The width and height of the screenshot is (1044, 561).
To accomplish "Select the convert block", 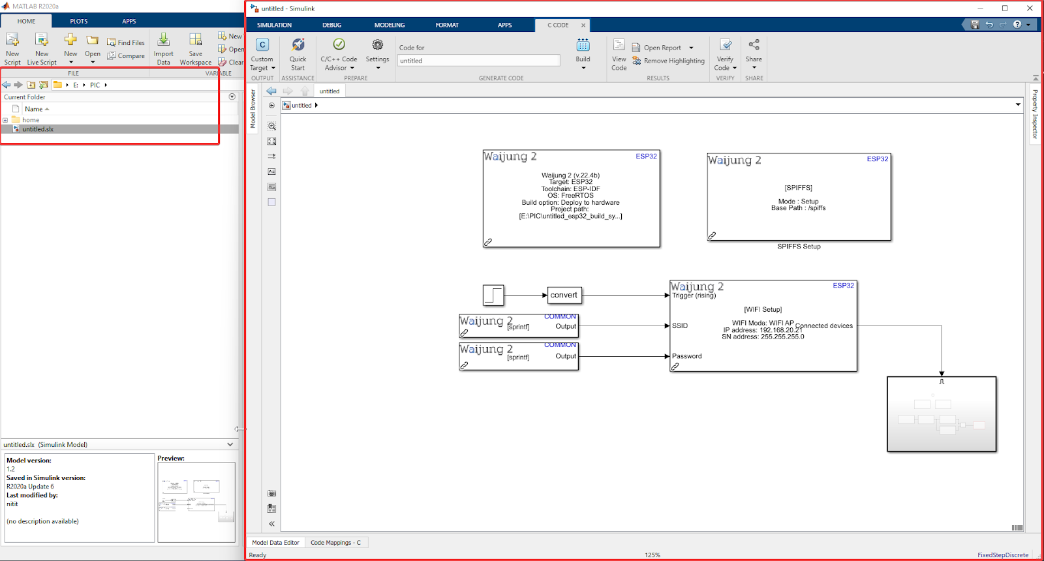I will (x=564, y=296).
